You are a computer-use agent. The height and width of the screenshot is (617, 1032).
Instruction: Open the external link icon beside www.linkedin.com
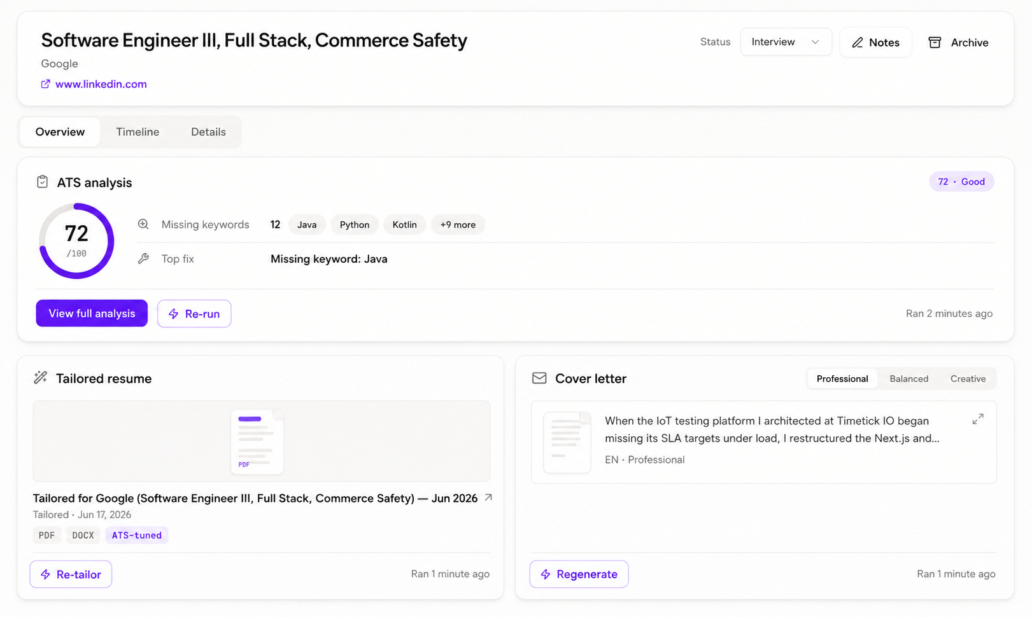click(46, 84)
